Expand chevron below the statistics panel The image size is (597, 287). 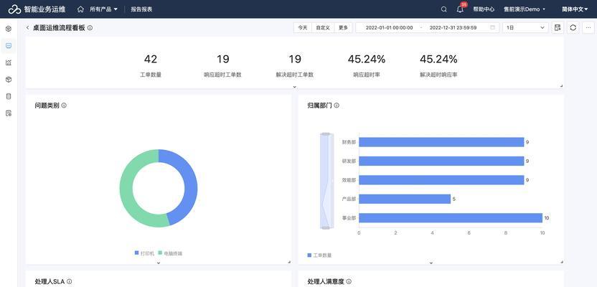(x=294, y=87)
